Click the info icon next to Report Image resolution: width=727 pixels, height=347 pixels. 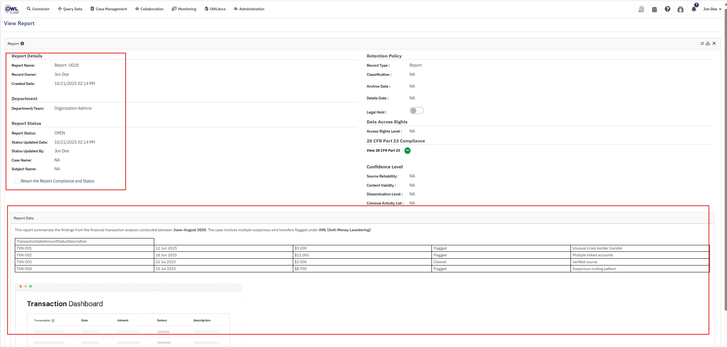(22, 44)
